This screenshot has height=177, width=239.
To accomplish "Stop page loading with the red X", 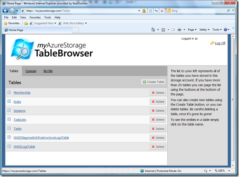I will pyautogui.click(x=162, y=11).
